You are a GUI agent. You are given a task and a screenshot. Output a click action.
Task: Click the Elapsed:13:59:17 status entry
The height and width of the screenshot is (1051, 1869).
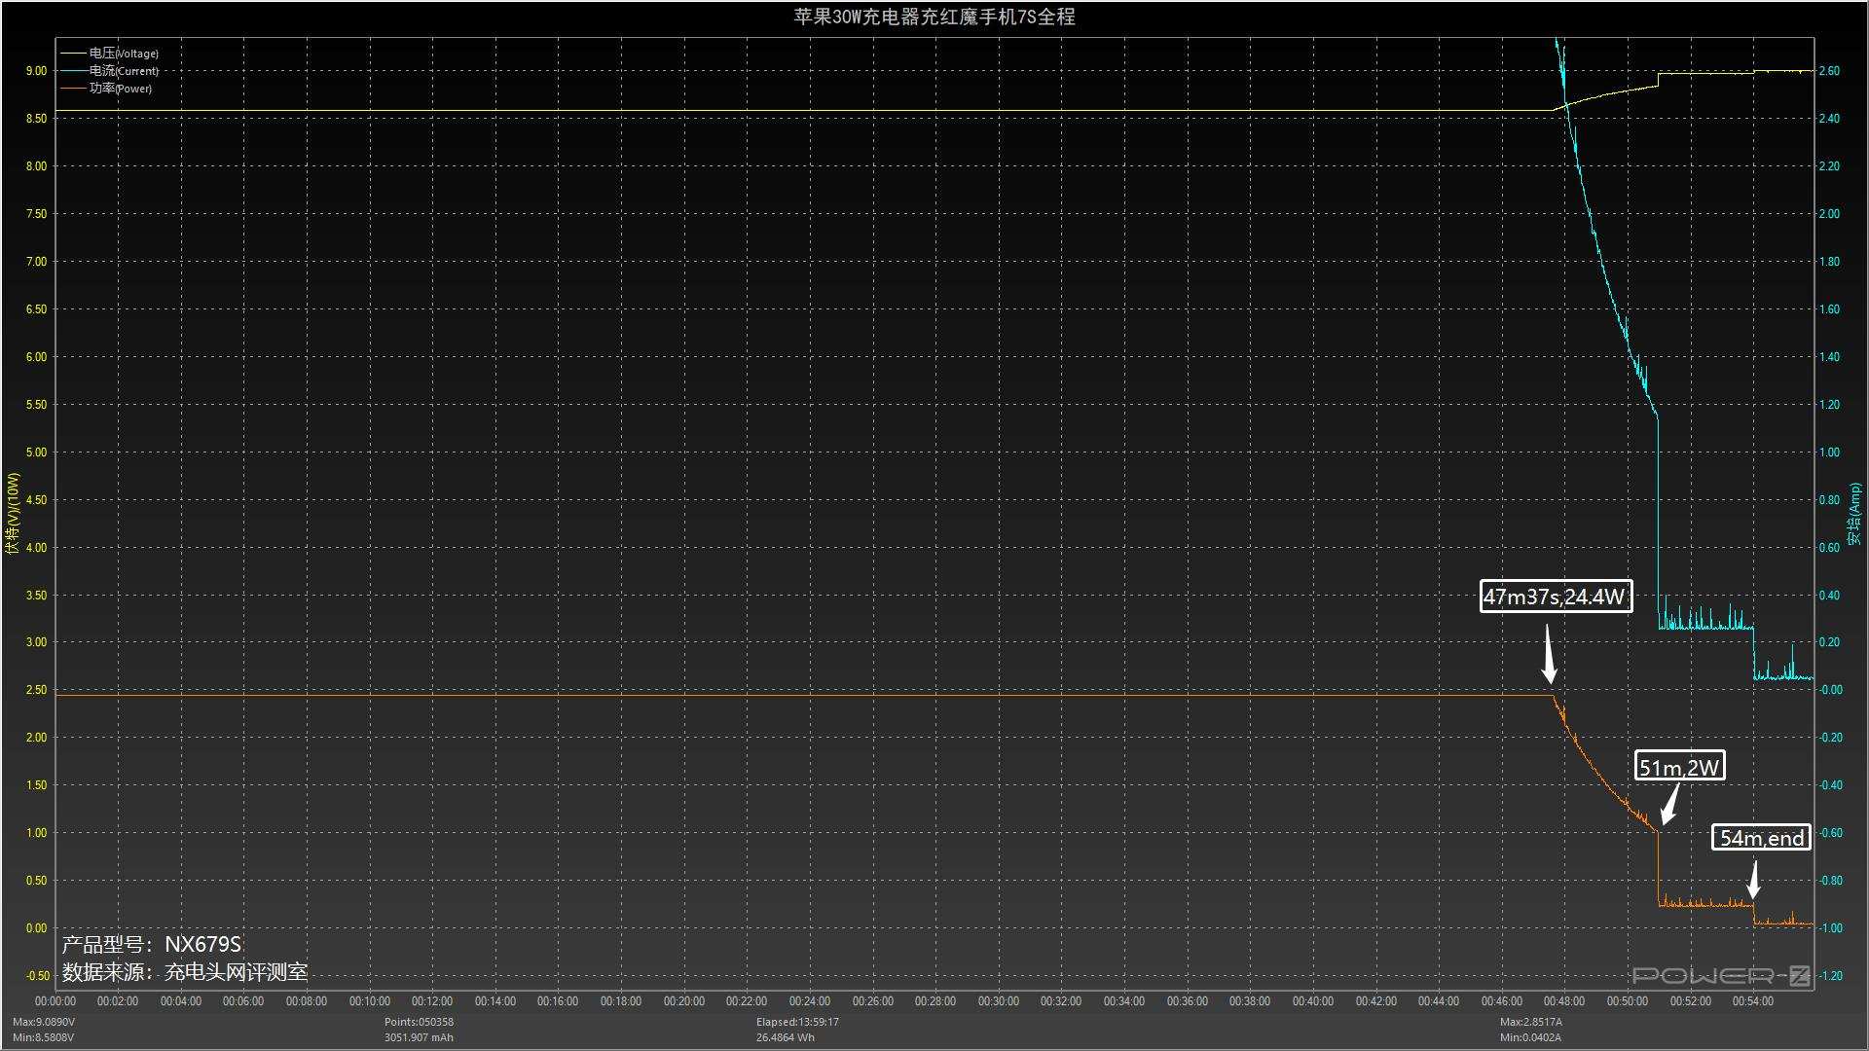coord(797,1022)
